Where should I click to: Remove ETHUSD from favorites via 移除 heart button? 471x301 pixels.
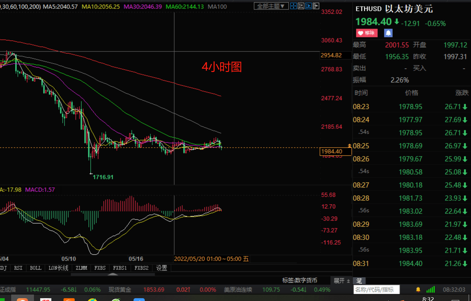(366, 33)
